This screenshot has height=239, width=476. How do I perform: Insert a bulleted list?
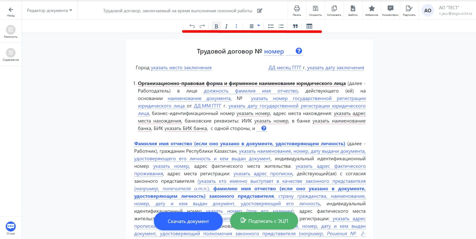pyautogui.click(x=271, y=26)
